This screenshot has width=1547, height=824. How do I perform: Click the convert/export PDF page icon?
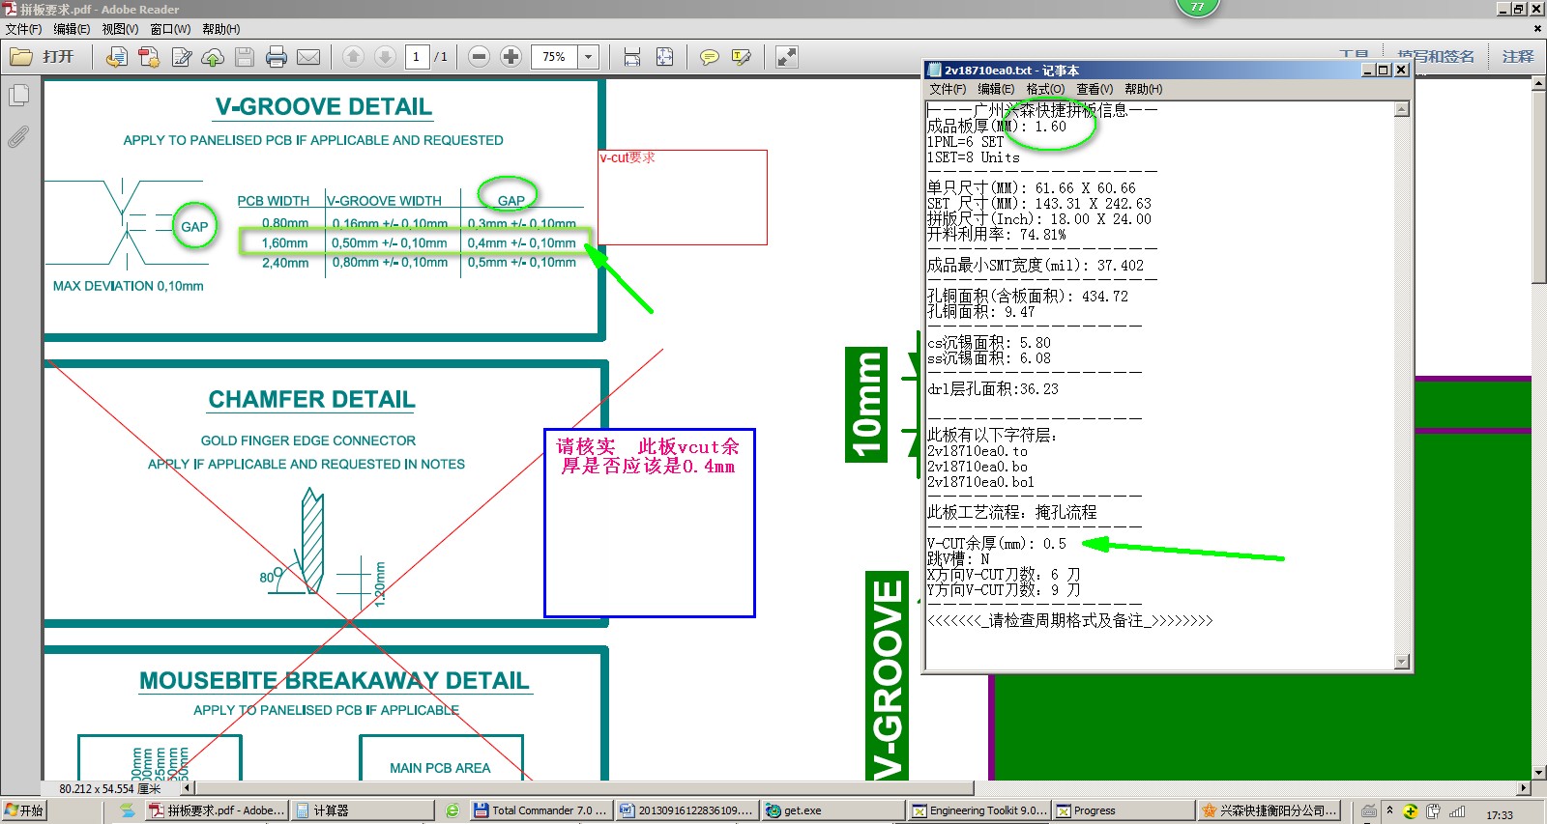point(116,57)
